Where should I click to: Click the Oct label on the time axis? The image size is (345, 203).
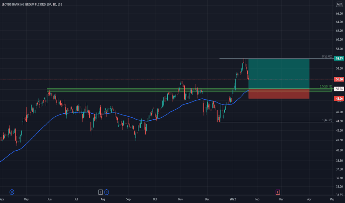[155, 199]
